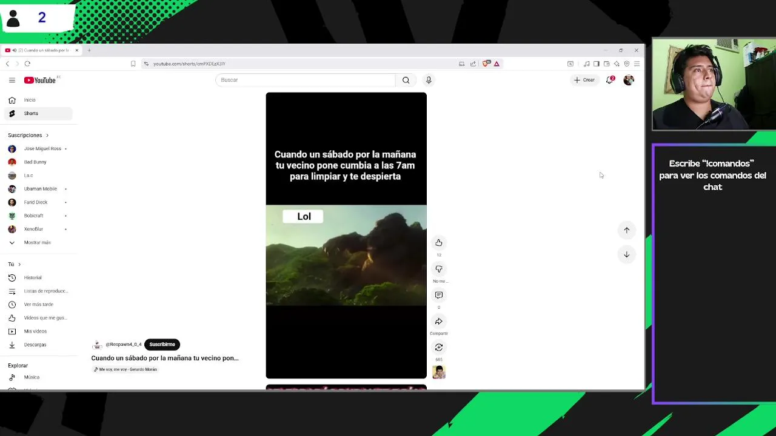Go to next short with down arrow

[x=627, y=254]
